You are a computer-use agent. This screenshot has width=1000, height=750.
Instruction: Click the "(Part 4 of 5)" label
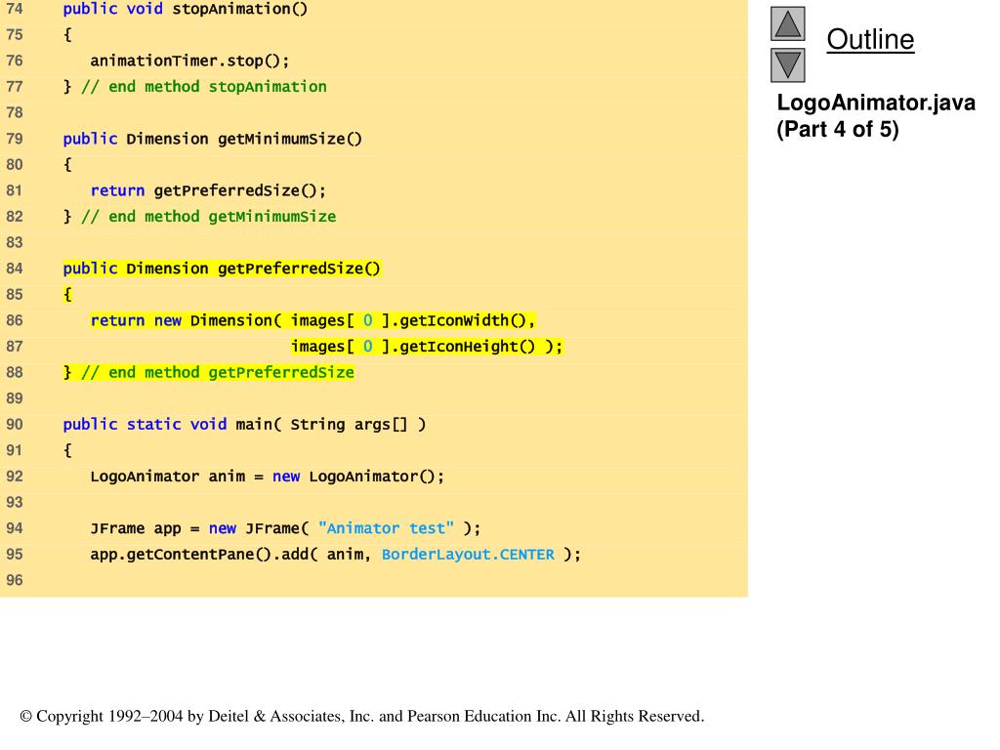click(x=837, y=130)
